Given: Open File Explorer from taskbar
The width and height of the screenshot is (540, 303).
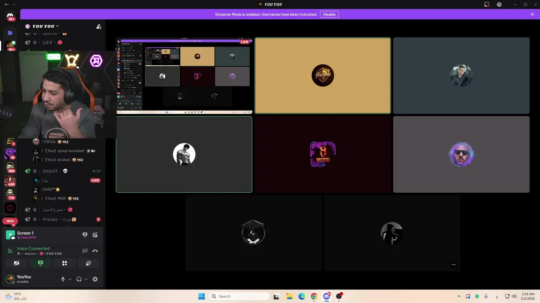Looking at the screenshot, I should [x=289, y=296].
